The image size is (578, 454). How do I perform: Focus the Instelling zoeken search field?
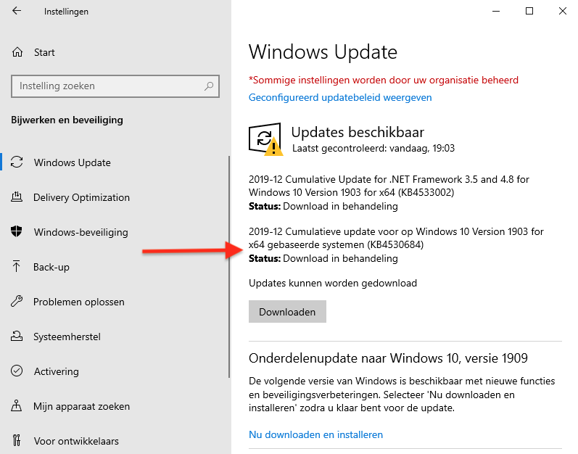click(x=109, y=86)
